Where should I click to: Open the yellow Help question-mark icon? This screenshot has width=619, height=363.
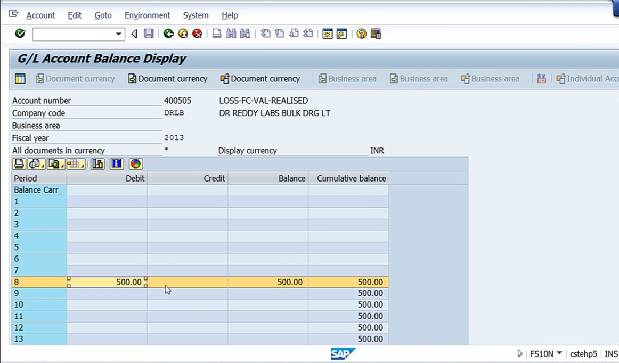pyautogui.click(x=361, y=34)
